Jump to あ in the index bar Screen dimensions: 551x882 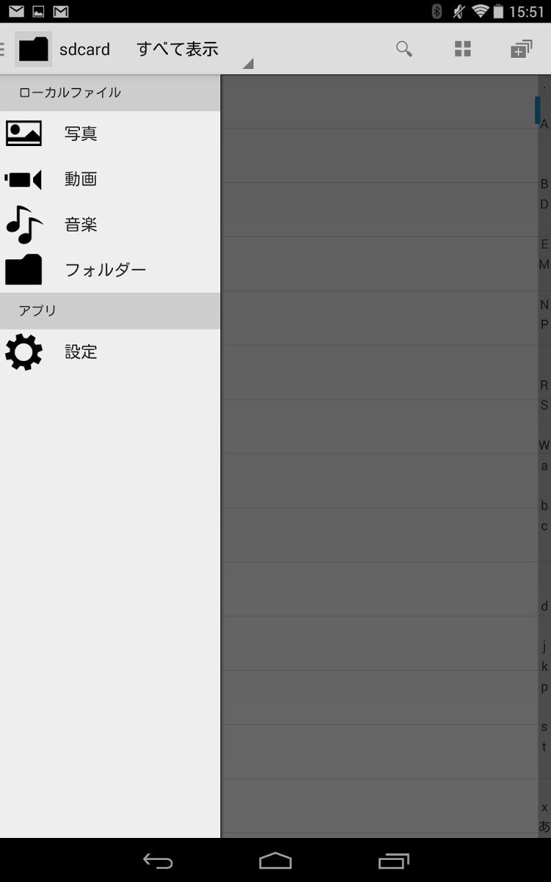[x=544, y=827]
